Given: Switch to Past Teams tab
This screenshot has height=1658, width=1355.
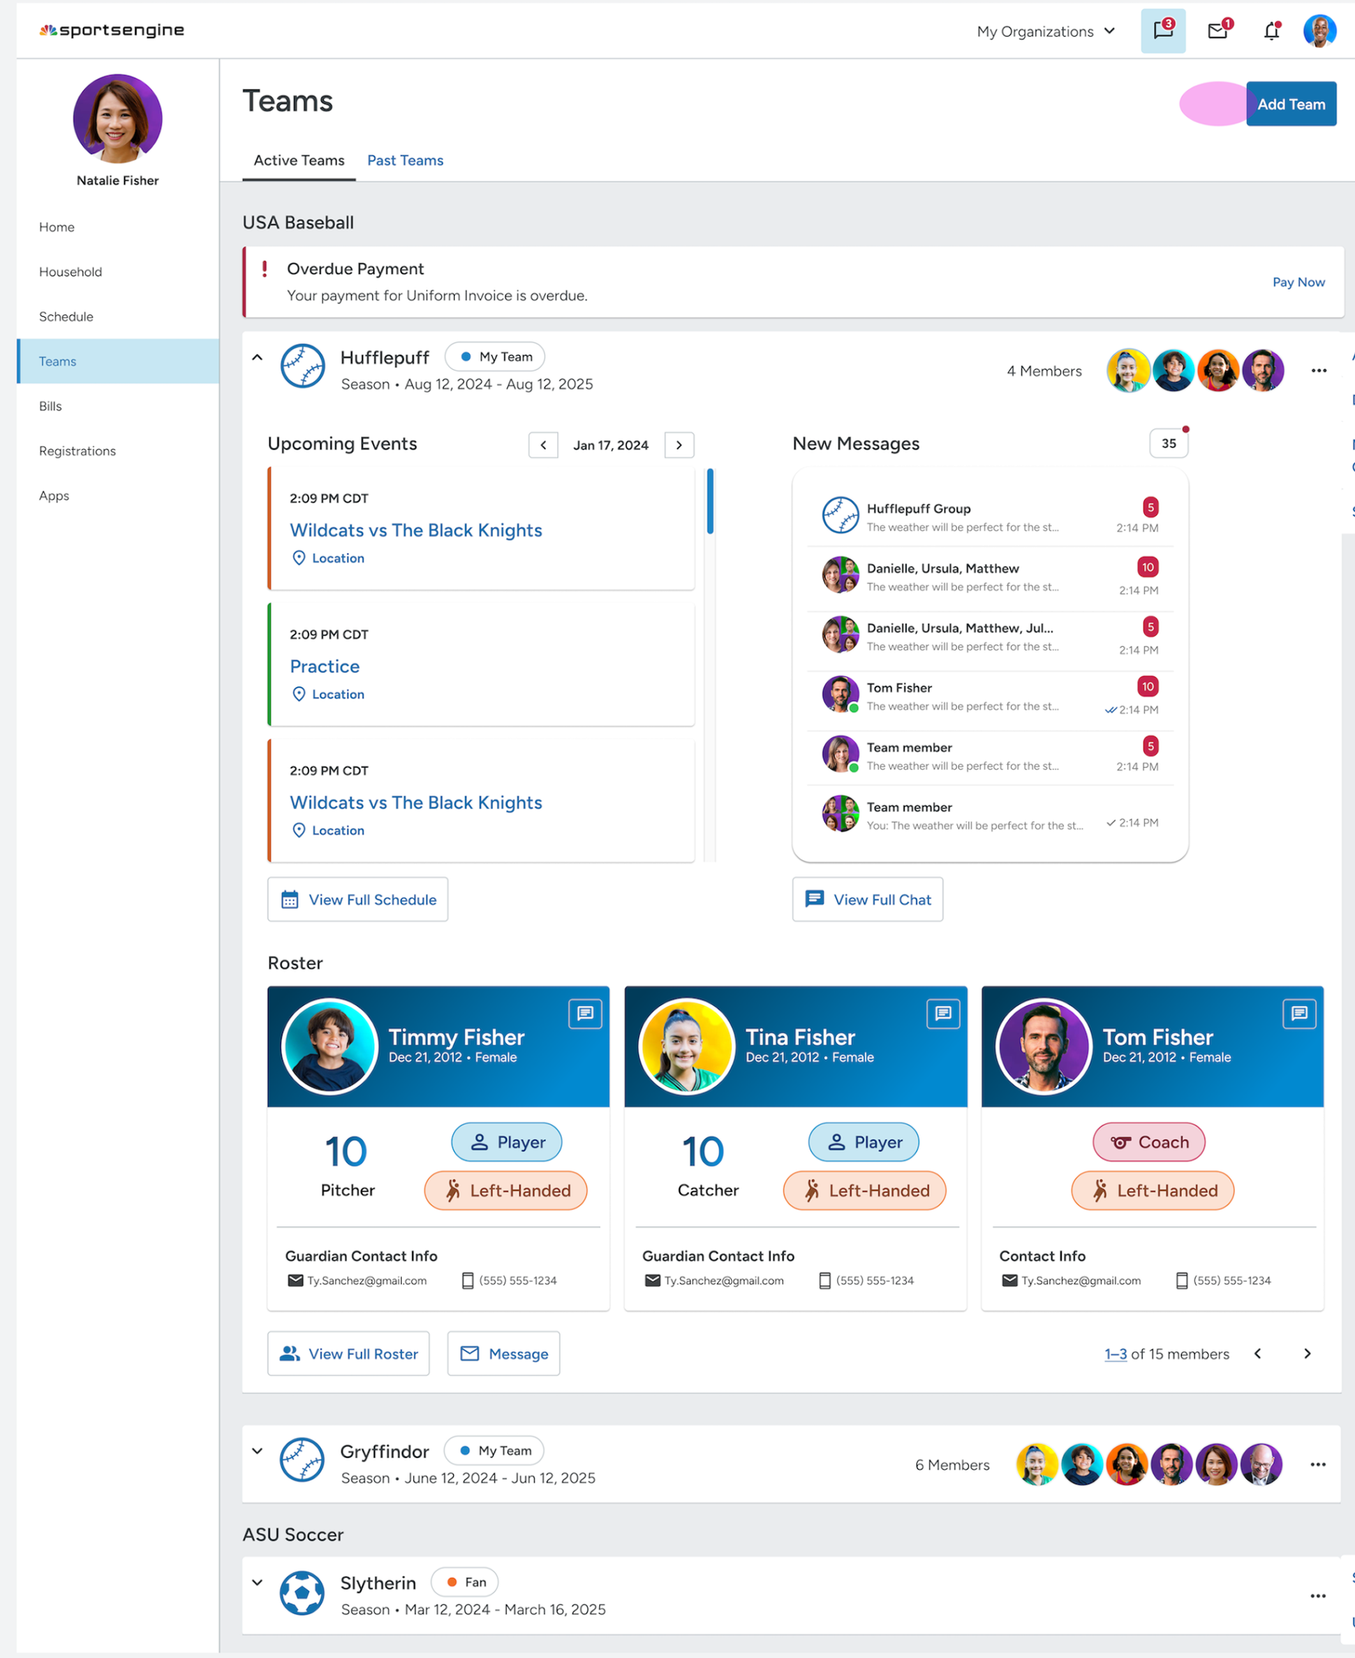Looking at the screenshot, I should coord(404,160).
